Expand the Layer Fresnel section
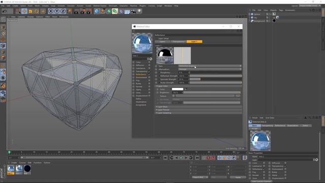The image size is (325, 183). tap(199, 110)
